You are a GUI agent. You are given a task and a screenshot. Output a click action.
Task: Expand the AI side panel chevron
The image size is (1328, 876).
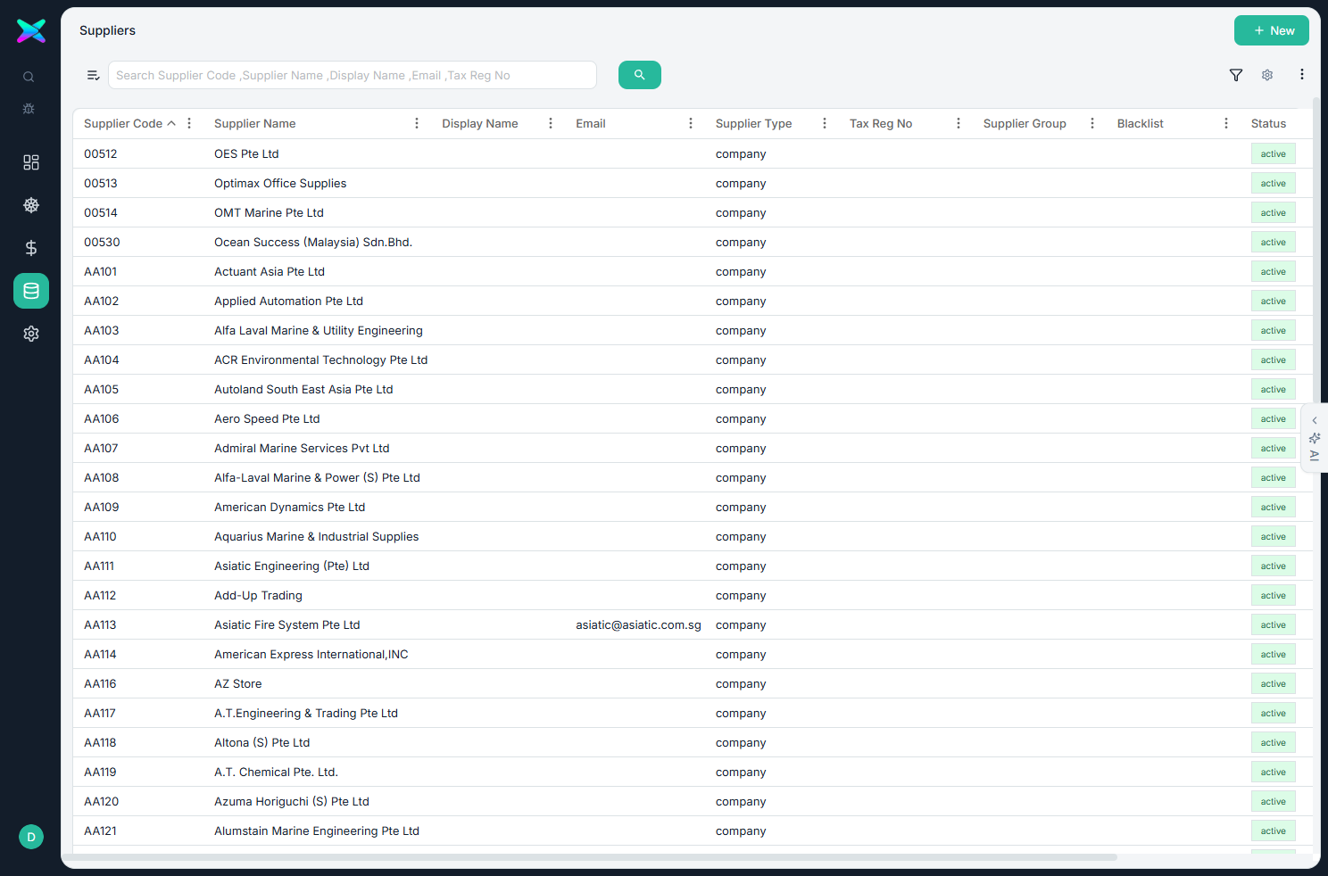[1315, 420]
